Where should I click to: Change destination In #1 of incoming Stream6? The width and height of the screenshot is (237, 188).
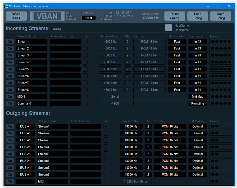[198, 76]
